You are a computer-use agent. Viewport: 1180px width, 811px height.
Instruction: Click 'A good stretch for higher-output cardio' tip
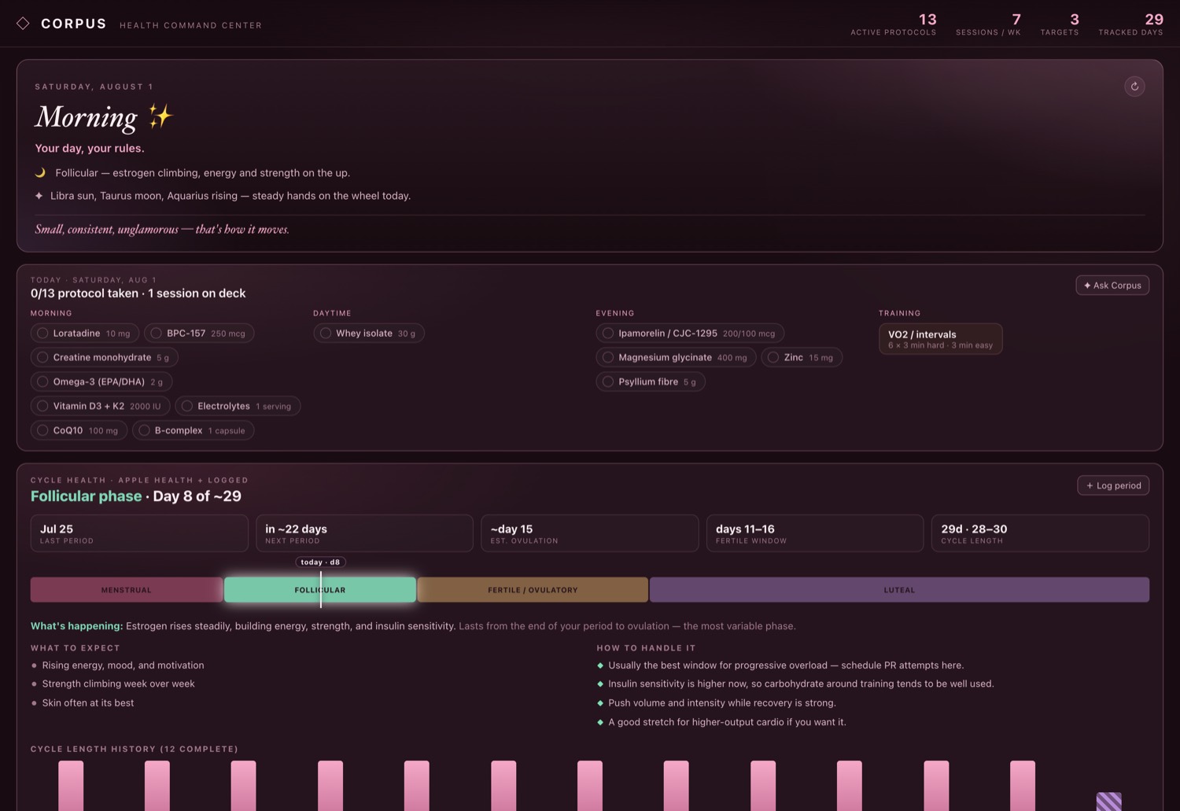(728, 722)
